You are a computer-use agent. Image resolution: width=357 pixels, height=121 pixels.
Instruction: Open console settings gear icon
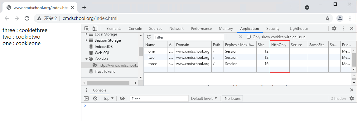pos(352,99)
